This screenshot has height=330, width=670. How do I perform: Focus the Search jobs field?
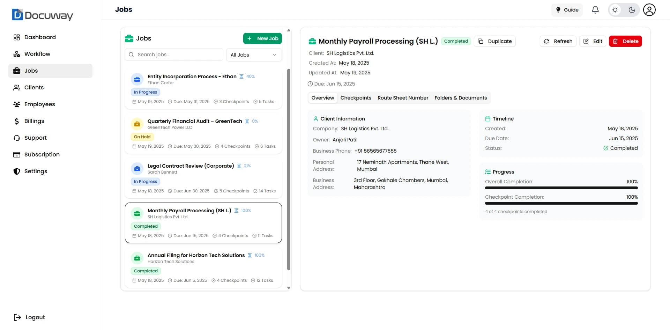click(x=174, y=54)
